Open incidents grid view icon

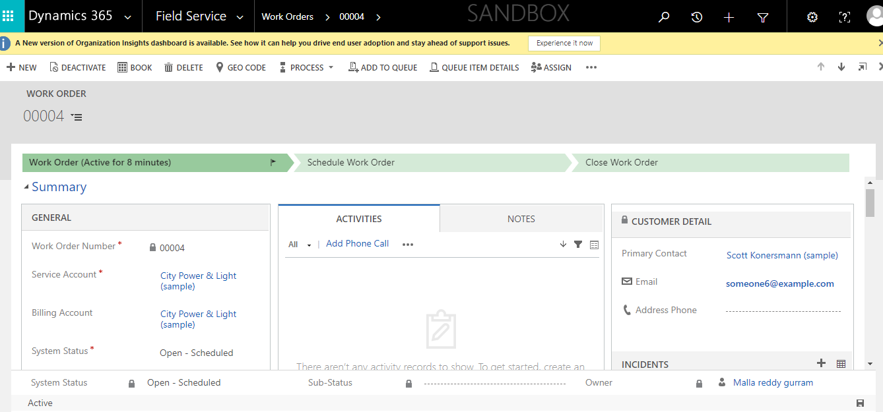(841, 364)
